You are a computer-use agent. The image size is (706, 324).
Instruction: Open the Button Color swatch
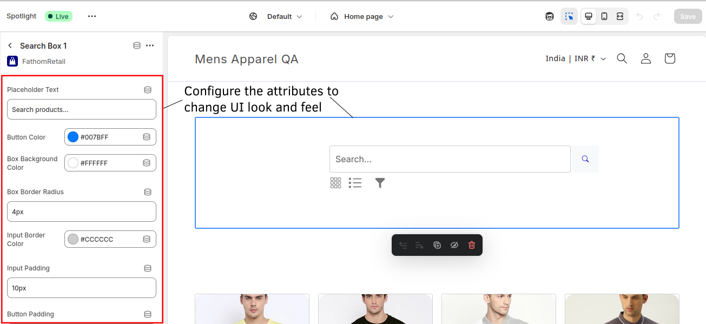(x=72, y=136)
